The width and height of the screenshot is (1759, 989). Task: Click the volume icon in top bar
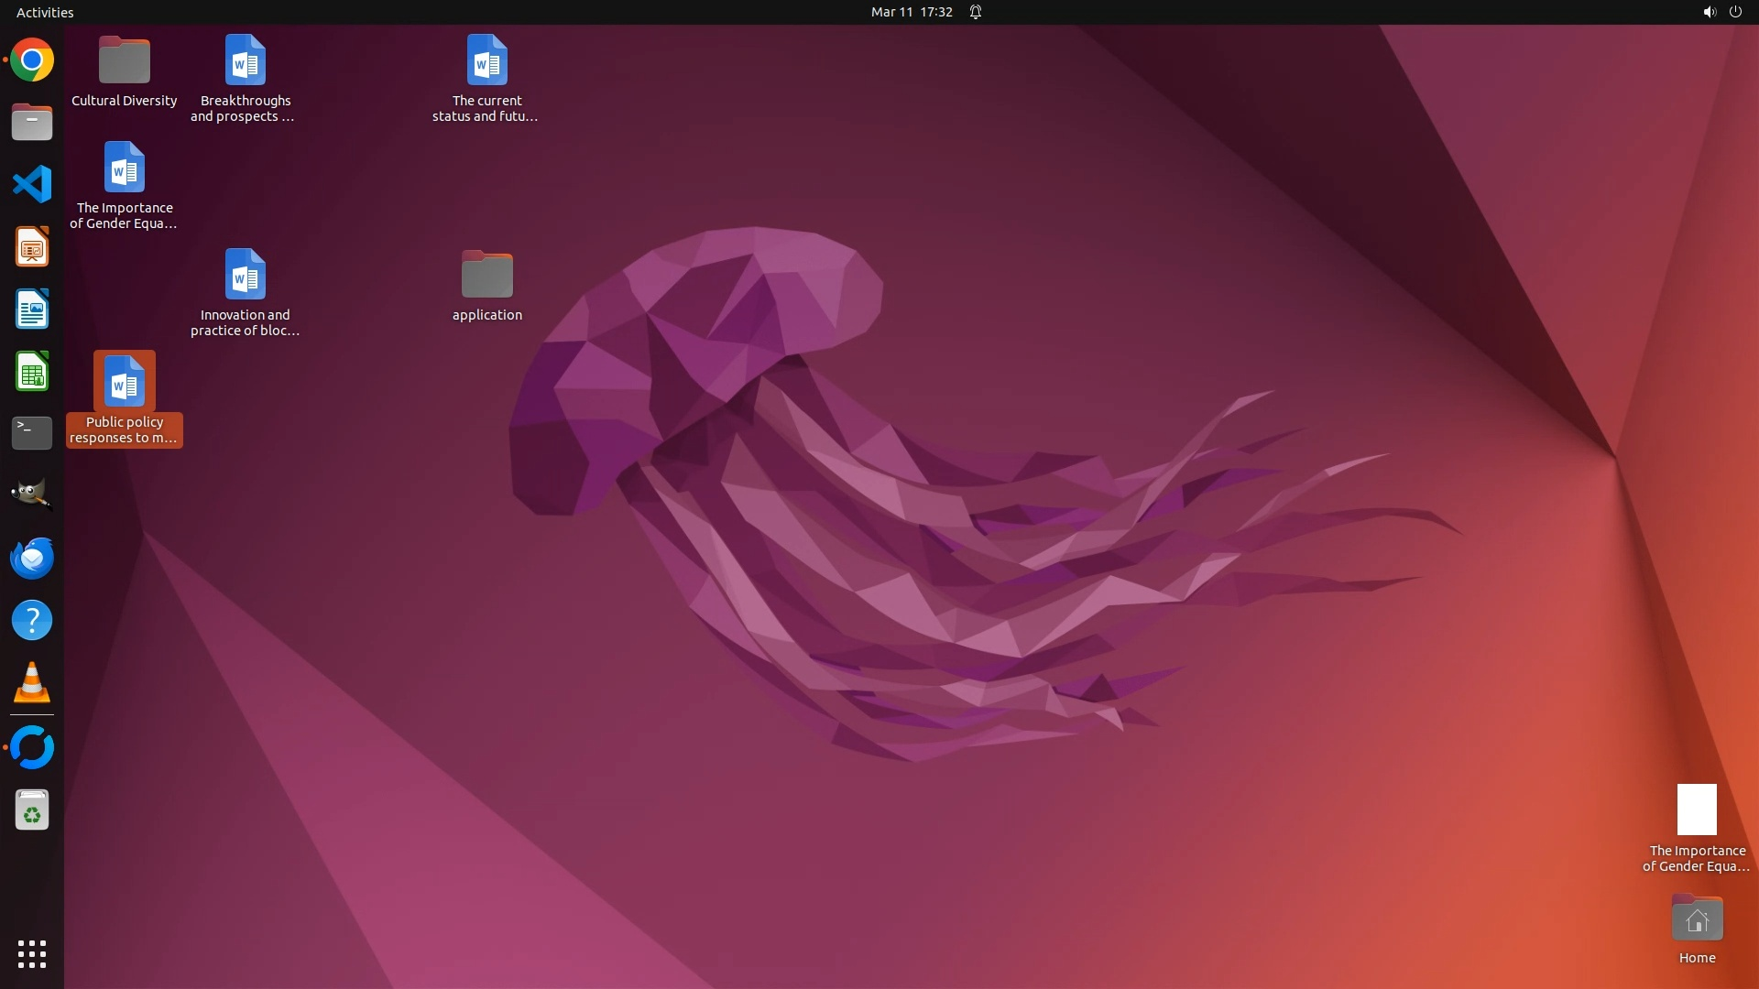point(1709,12)
